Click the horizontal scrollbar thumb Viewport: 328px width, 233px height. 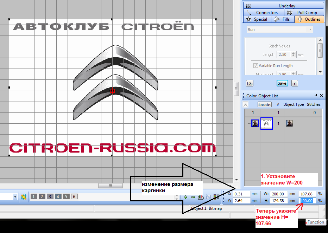[111, 186]
